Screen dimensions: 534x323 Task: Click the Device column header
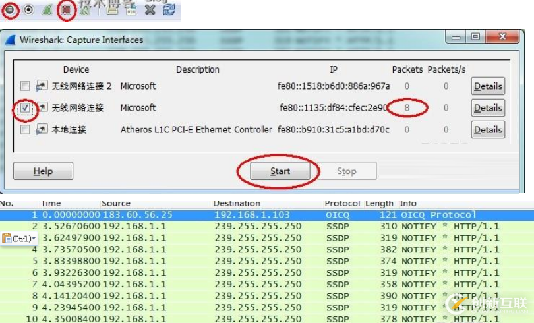tap(76, 69)
